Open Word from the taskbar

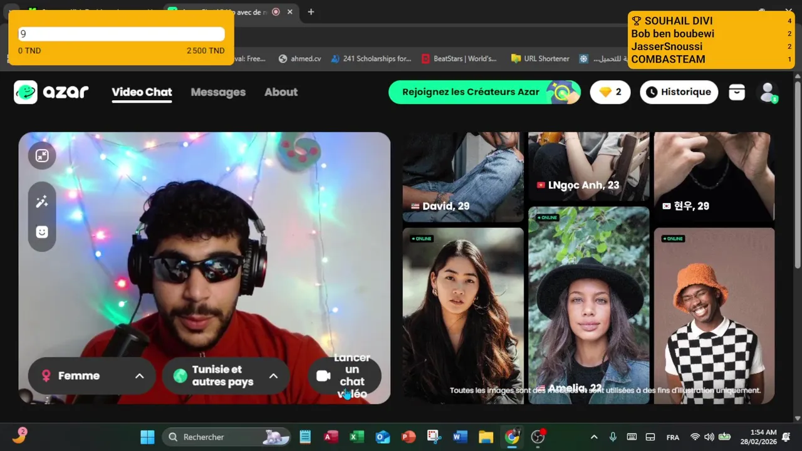tap(460, 437)
